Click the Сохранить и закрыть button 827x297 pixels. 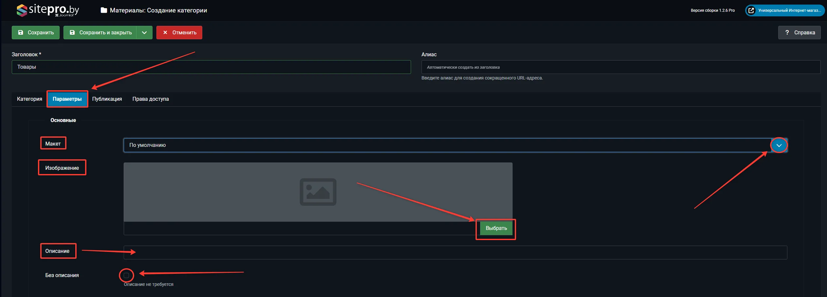[x=101, y=33]
